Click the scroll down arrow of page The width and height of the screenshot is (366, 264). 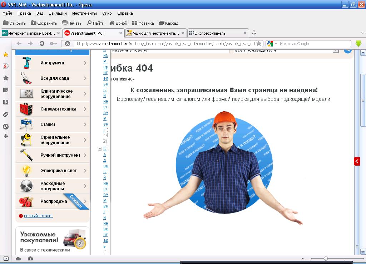point(363,251)
